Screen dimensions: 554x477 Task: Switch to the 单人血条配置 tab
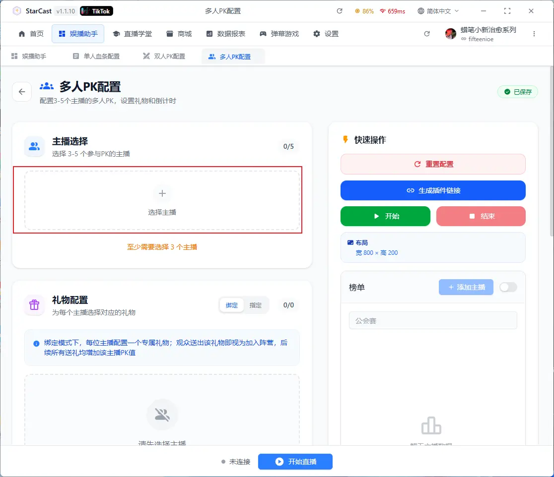coord(96,57)
